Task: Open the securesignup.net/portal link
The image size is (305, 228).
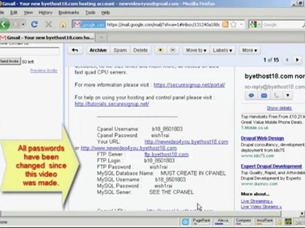Action: click(x=189, y=85)
